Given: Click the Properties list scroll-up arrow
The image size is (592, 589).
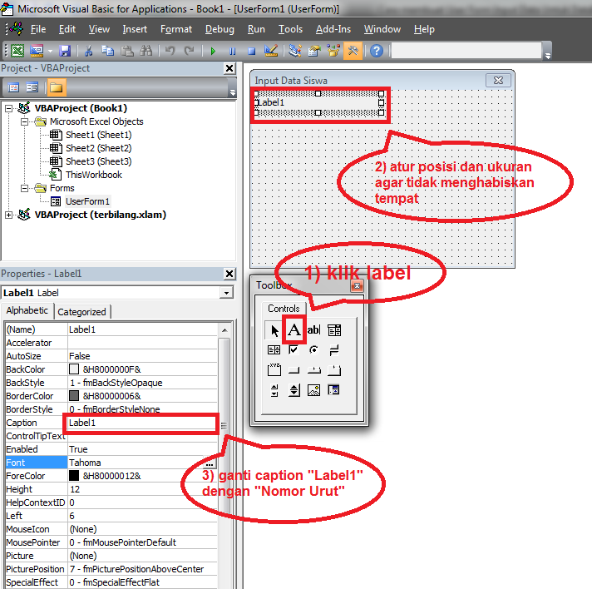Looking at the screenshot, I should [x=224, y=330].
